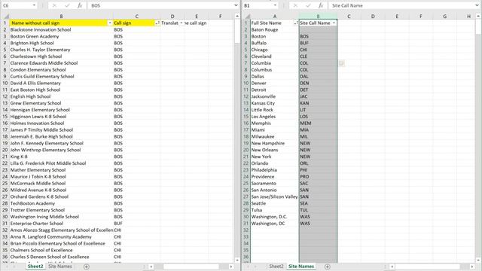
Task: Switch to Site Names tab in left window
Action: (60, 266)
